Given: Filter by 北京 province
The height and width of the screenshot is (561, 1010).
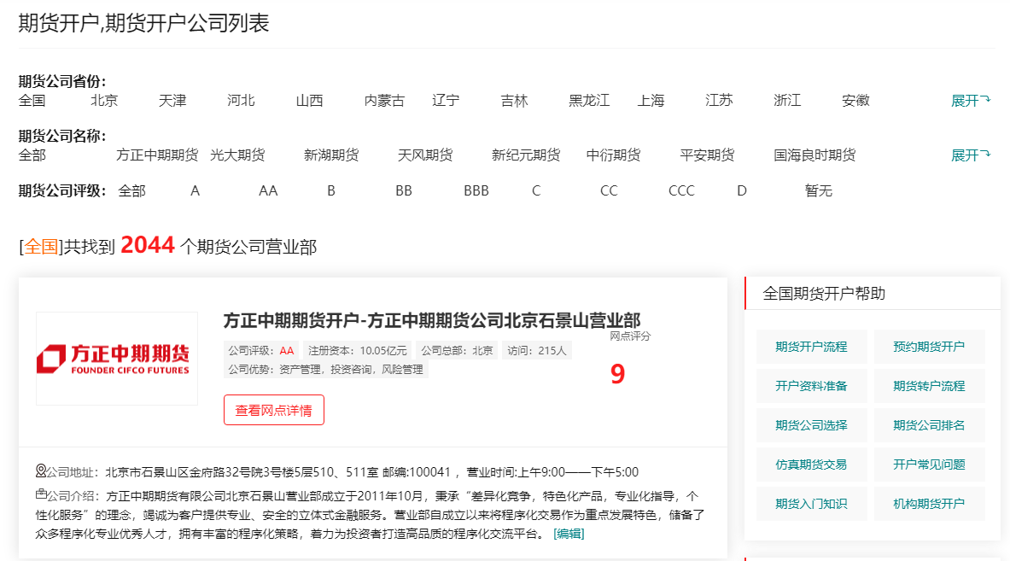Looking at the screenshot, I should tap(104, 101).
